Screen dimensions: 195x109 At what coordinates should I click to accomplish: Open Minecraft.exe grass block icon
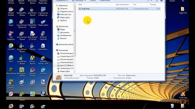tap(11, 71)
